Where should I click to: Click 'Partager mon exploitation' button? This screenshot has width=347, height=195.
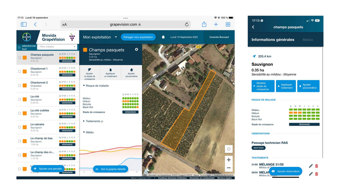click(x=138, y=37)
